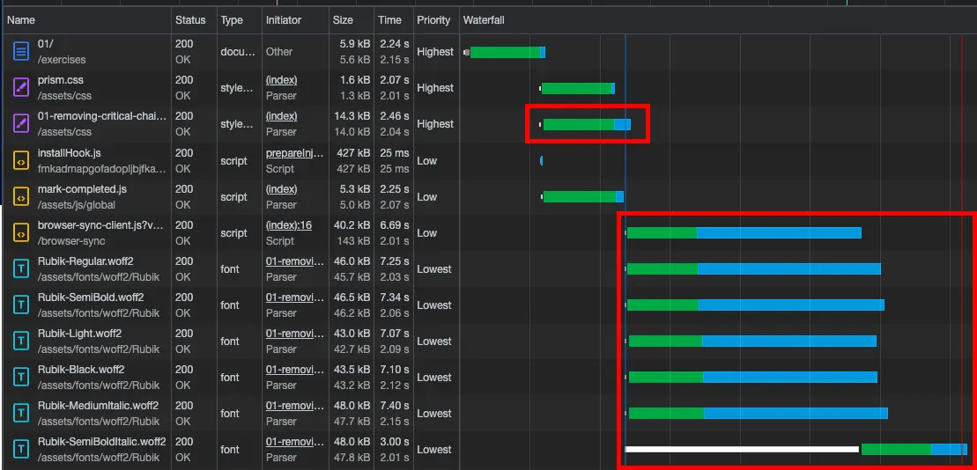Open the (index) initiator link for prism.css

pos(281,80)
